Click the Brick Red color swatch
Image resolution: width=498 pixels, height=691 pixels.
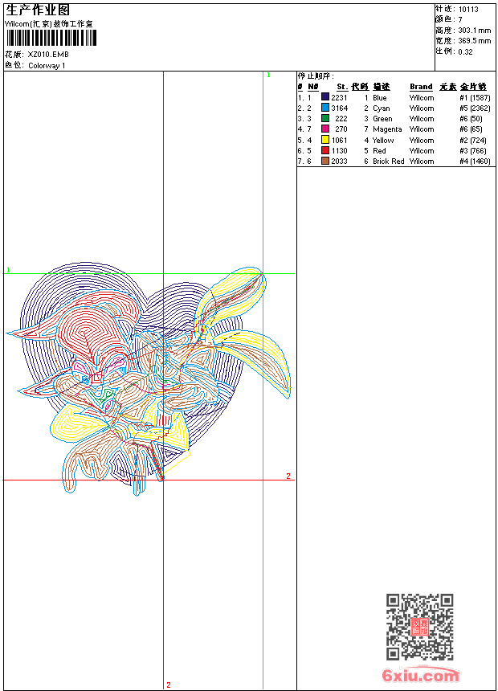(325, 161)
